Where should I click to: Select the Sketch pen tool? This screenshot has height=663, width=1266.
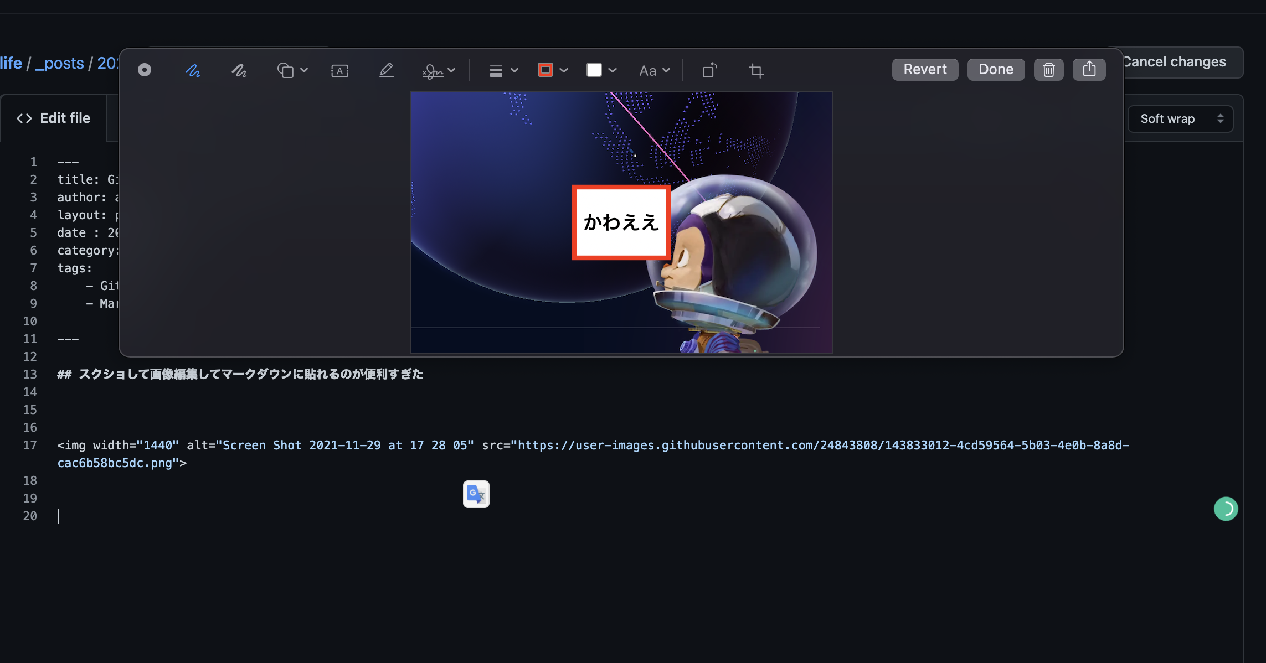pos(192,70)
